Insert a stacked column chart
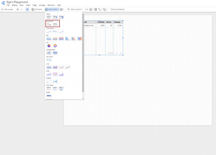This screenshot has width=216, height=155. point(55,39)
